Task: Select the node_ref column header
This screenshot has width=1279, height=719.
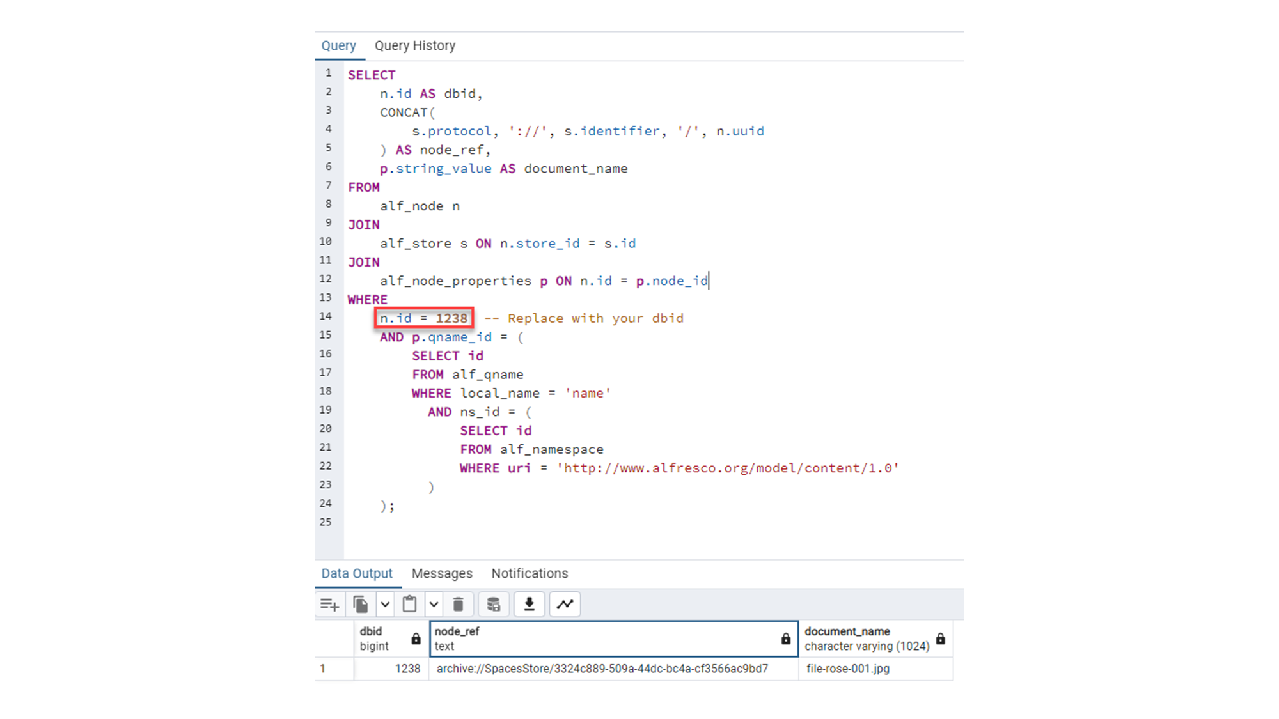Action: (x=614, y=638)
